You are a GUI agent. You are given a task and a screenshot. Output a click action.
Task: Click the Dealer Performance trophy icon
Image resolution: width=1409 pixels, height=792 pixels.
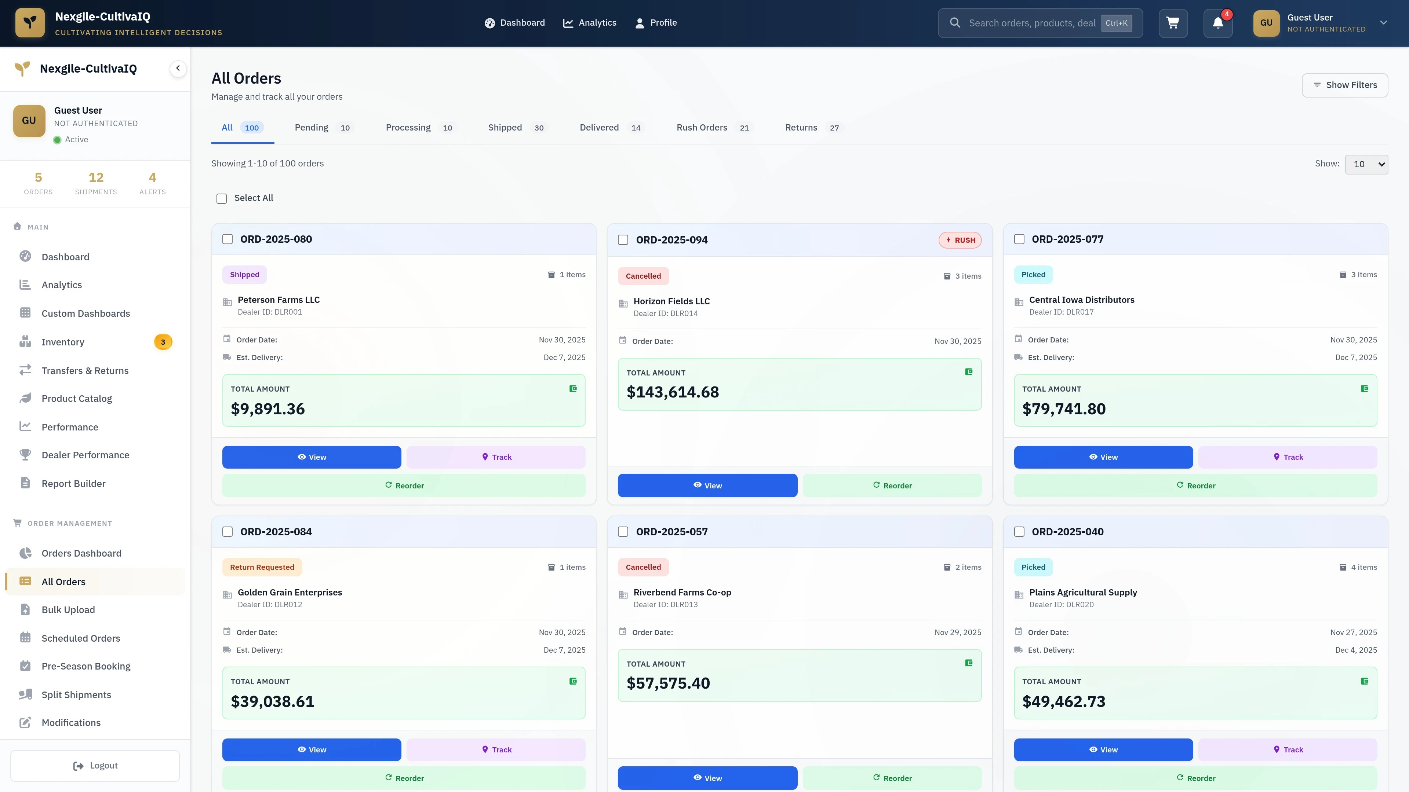pyautogui.click(x=25, y=455)
